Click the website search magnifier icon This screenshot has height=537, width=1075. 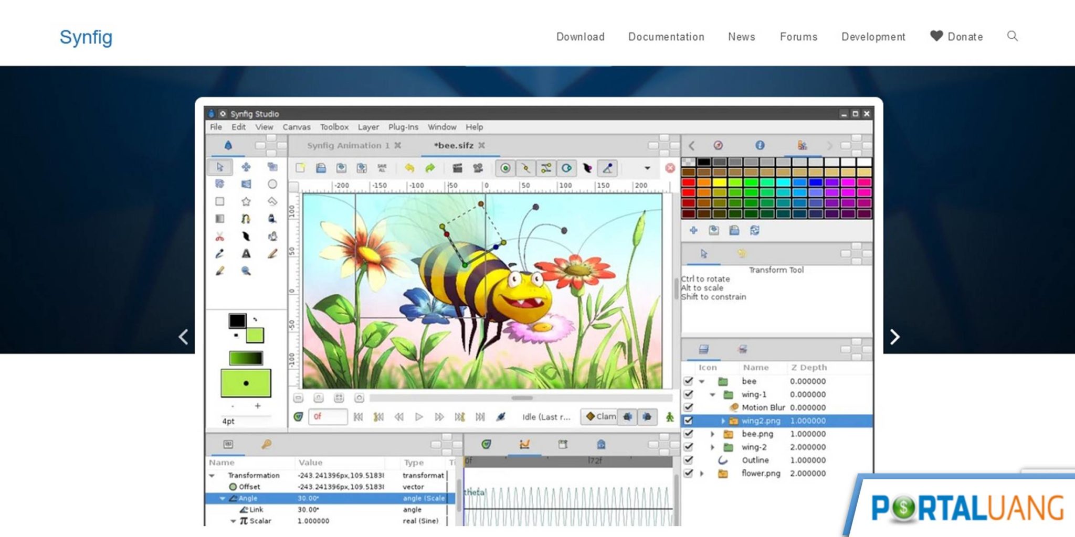point(1013,36)
